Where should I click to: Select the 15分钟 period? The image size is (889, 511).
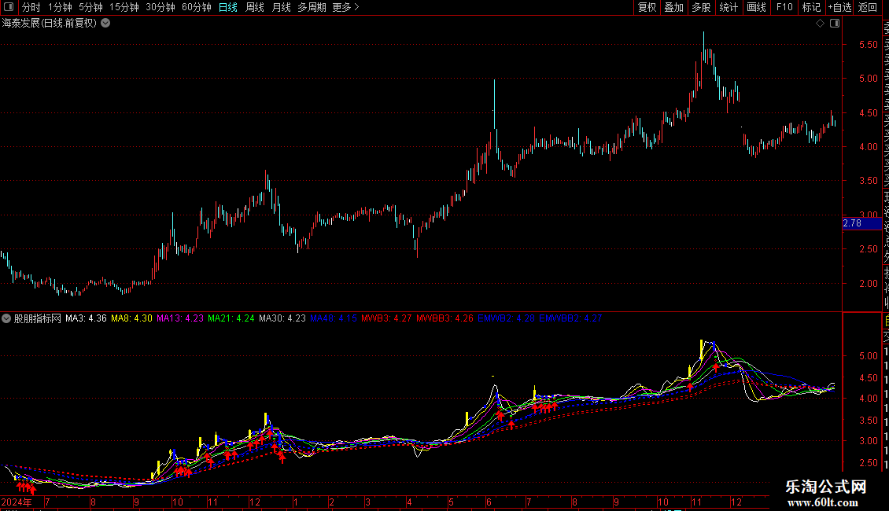point(124,7)
